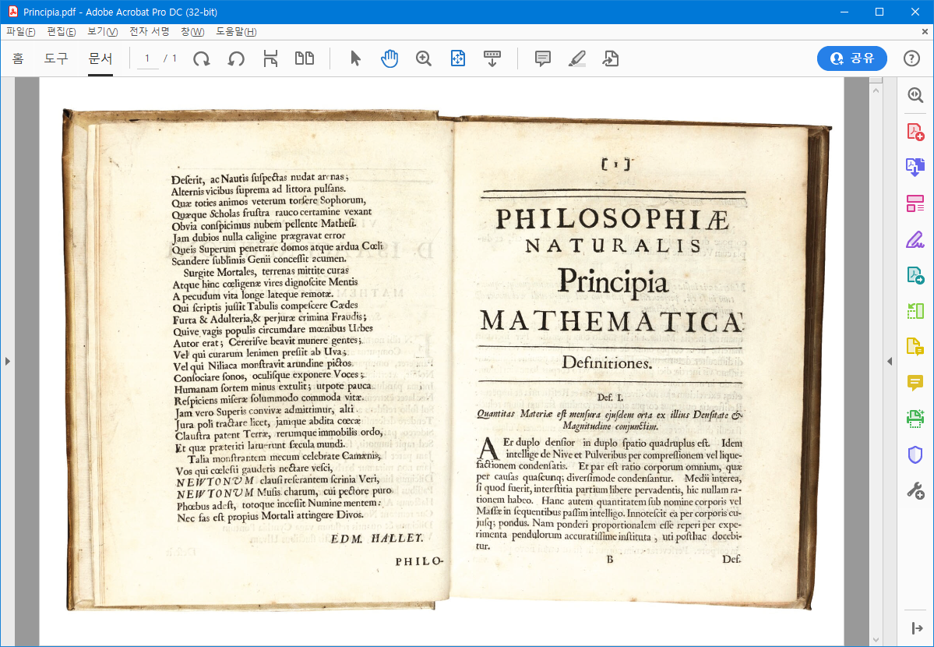Click the scrolling mode keyboard-arrow icon
Viewport: 934px width, 647px height.
click(492, 58)
